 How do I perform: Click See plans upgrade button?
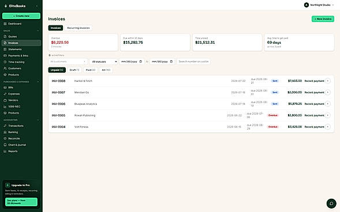[x=21, y=202]
